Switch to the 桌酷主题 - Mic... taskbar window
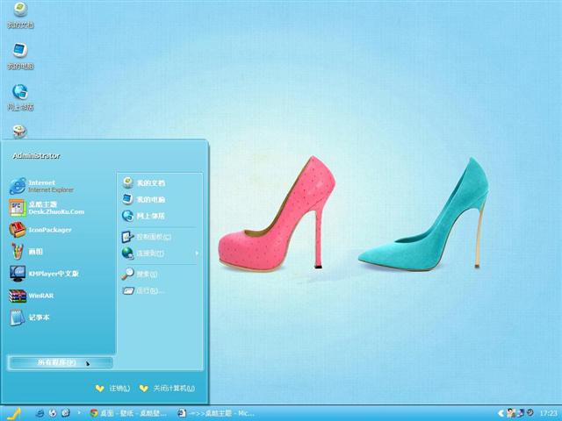The width and height of the screenshot is (562, 421). (216, 413)
